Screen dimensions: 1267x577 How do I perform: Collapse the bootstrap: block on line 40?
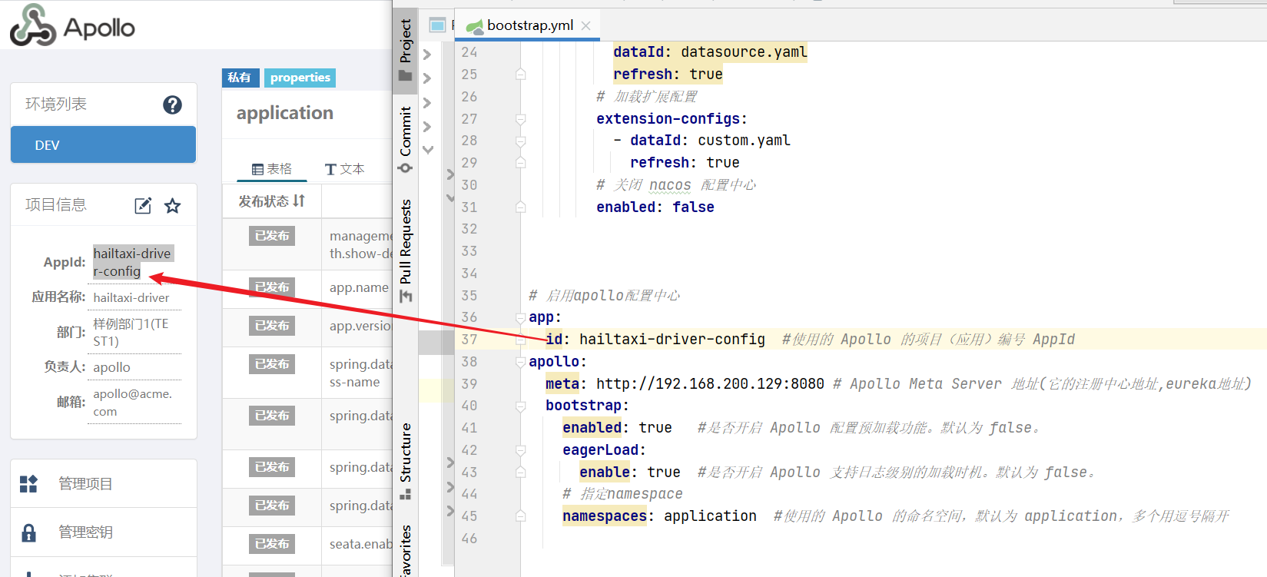[x=521, y=406]
